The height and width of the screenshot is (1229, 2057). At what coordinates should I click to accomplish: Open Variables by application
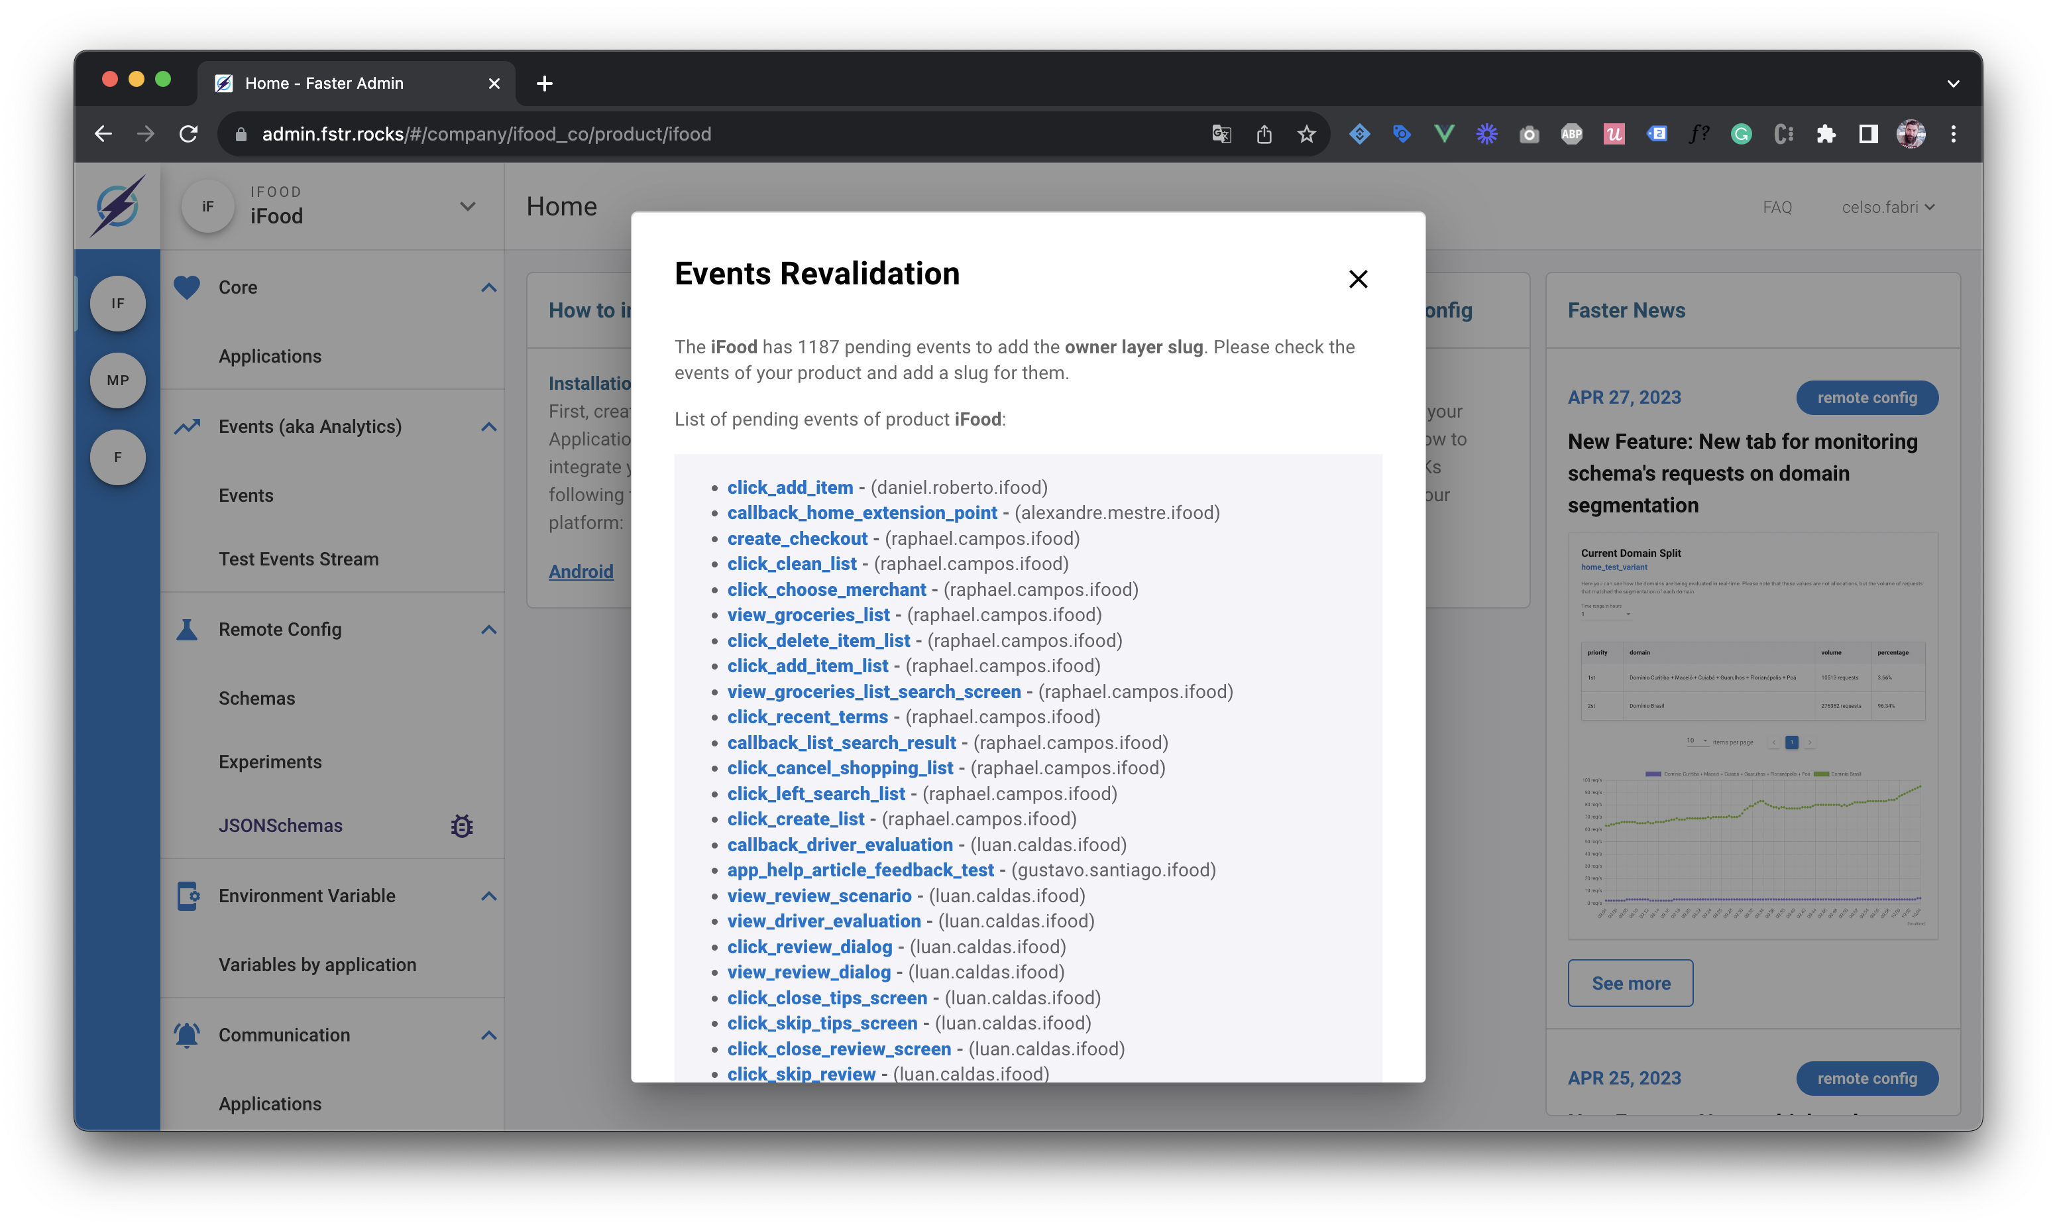[x=317, y=965]
